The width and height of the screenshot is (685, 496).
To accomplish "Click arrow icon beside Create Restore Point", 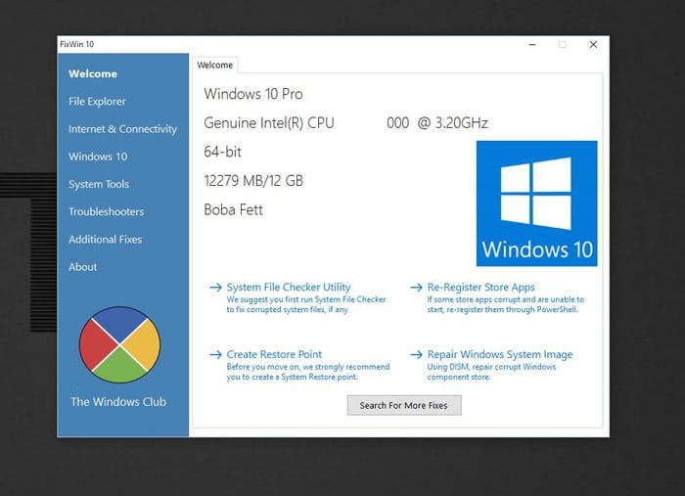I will coord(215,354).
